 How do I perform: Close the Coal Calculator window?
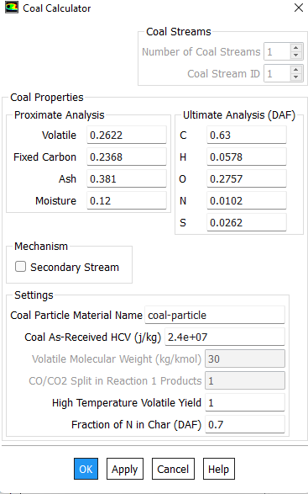[299, 8]
